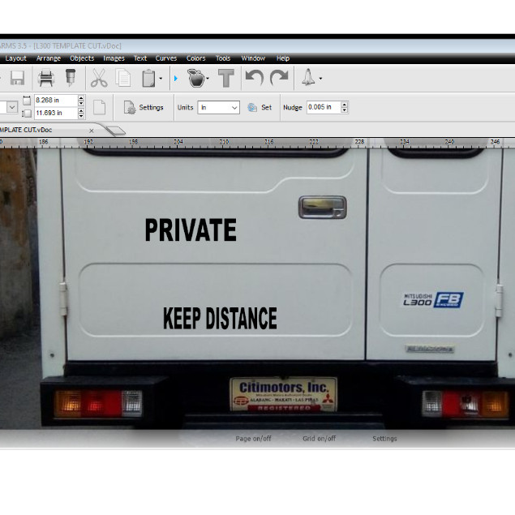Open the Arrange menu
This screenshot has height=515, width=515.
pyautogui.click(x=48, y=58)
